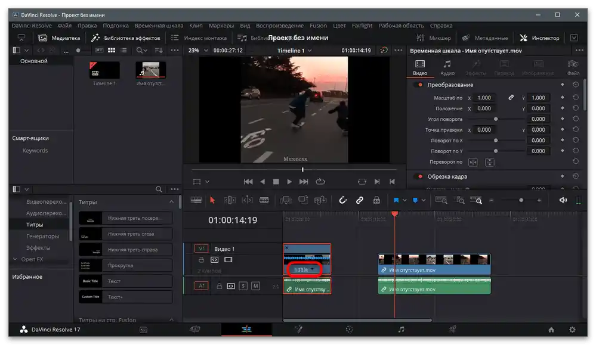This screenshot has height=345, width=596.
Task: Adjust the timeline zoom slider
Action: coord(521,200)
